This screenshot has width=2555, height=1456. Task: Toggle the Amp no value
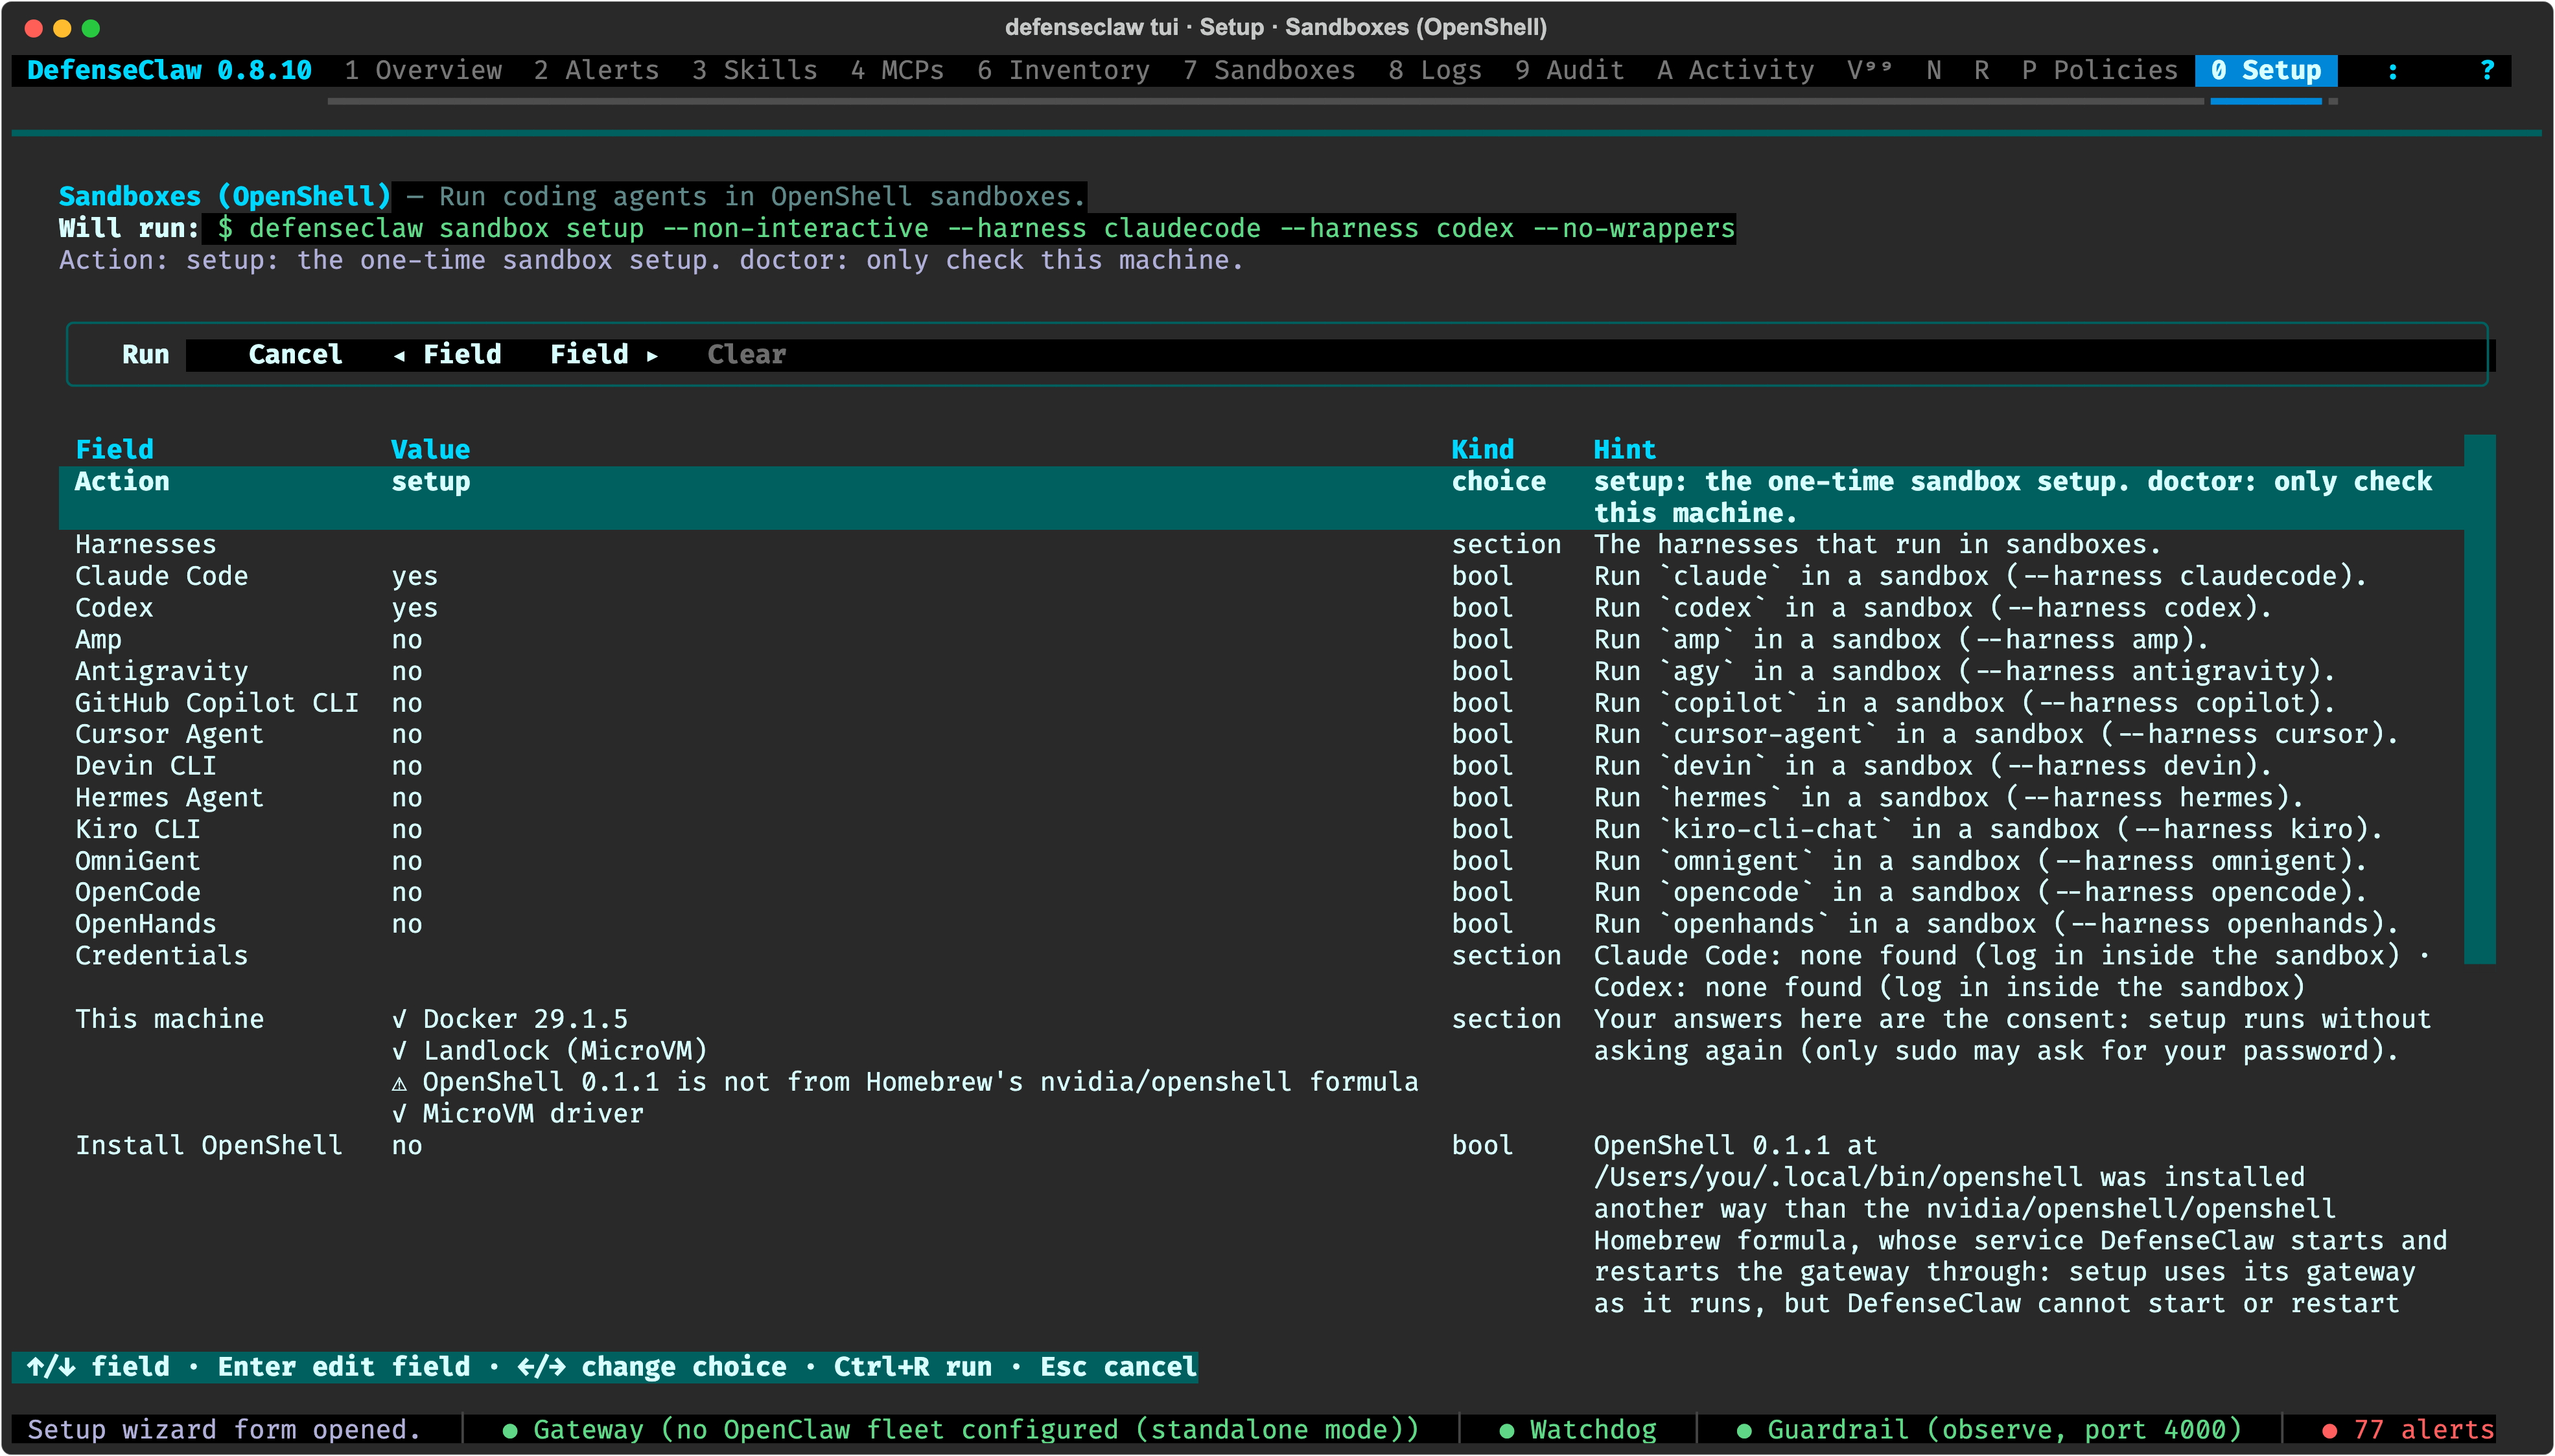(x=406, y=639)
